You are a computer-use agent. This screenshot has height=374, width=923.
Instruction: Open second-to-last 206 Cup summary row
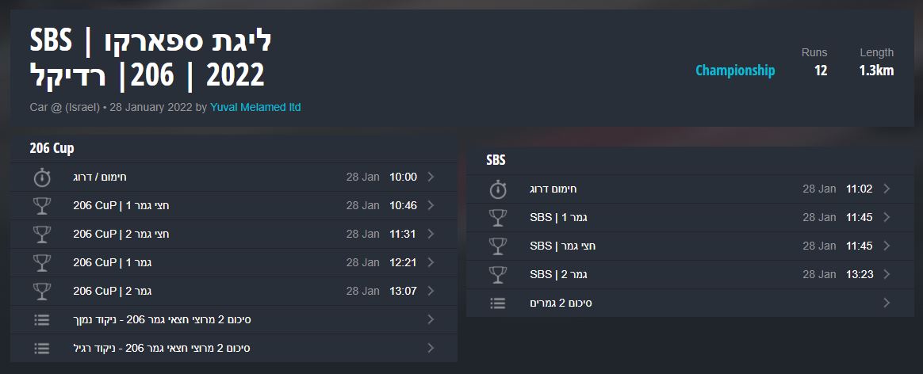234,320
